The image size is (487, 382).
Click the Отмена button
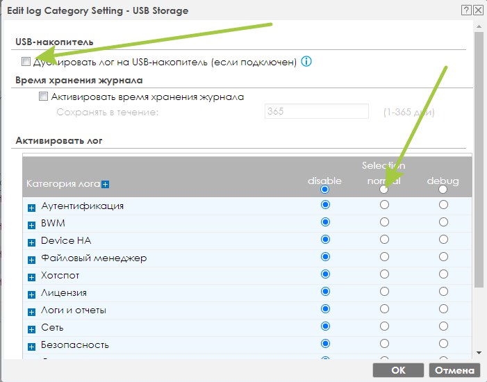coord(454,370)
